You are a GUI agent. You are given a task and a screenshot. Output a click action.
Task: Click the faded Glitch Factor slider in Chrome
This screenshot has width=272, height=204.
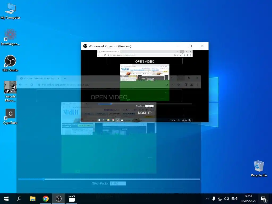(109, 179)
